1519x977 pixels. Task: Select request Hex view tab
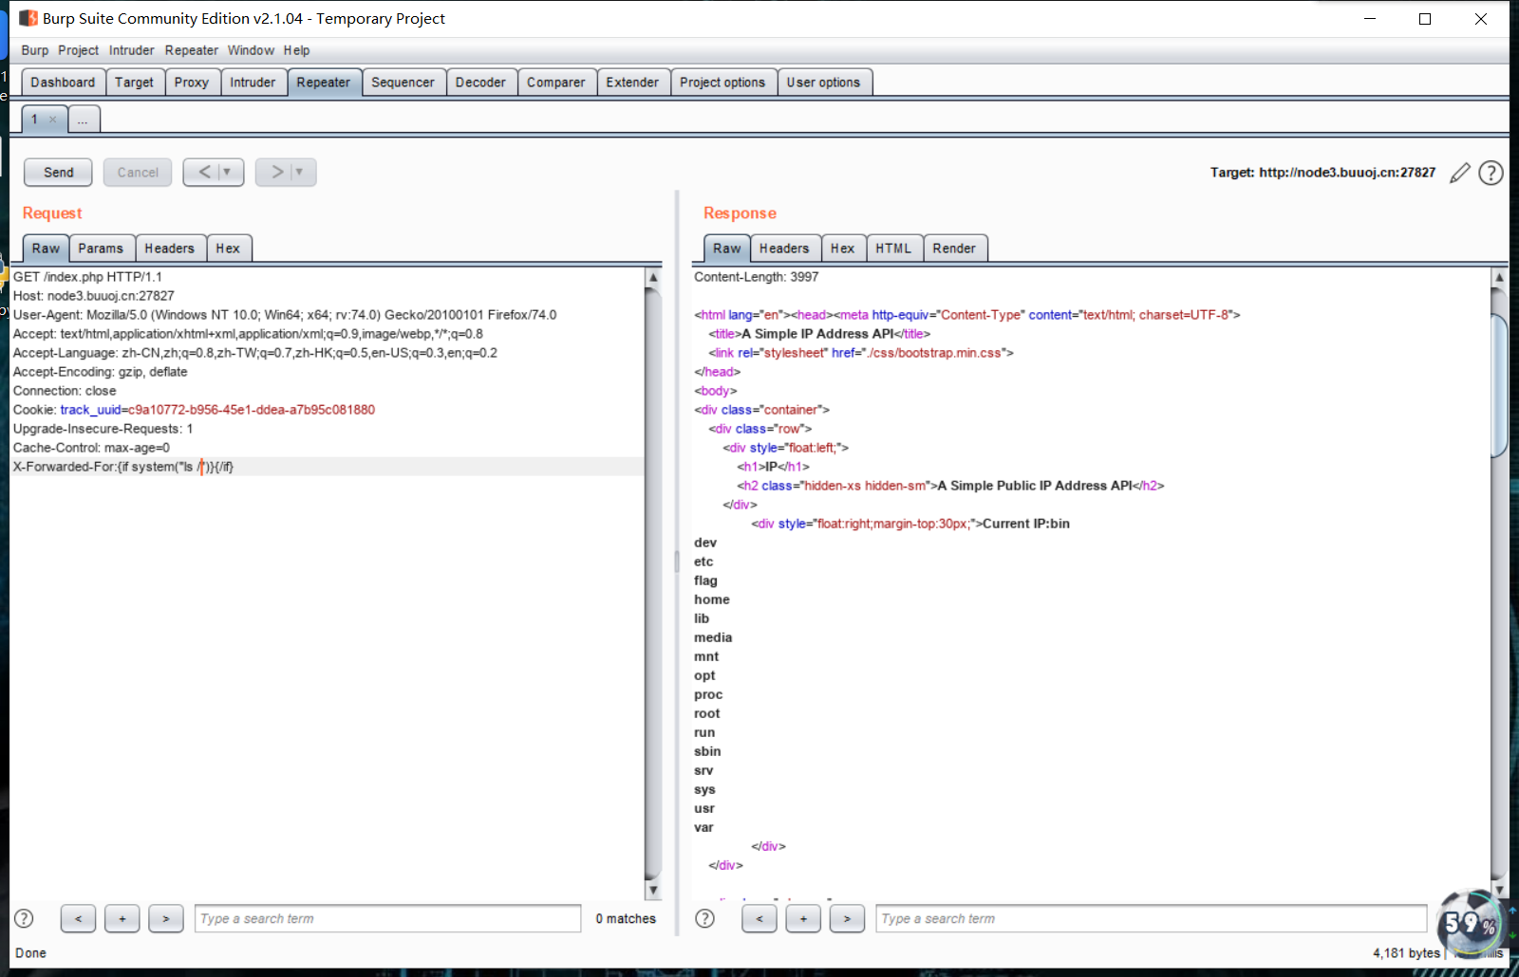tap(228, 249)
